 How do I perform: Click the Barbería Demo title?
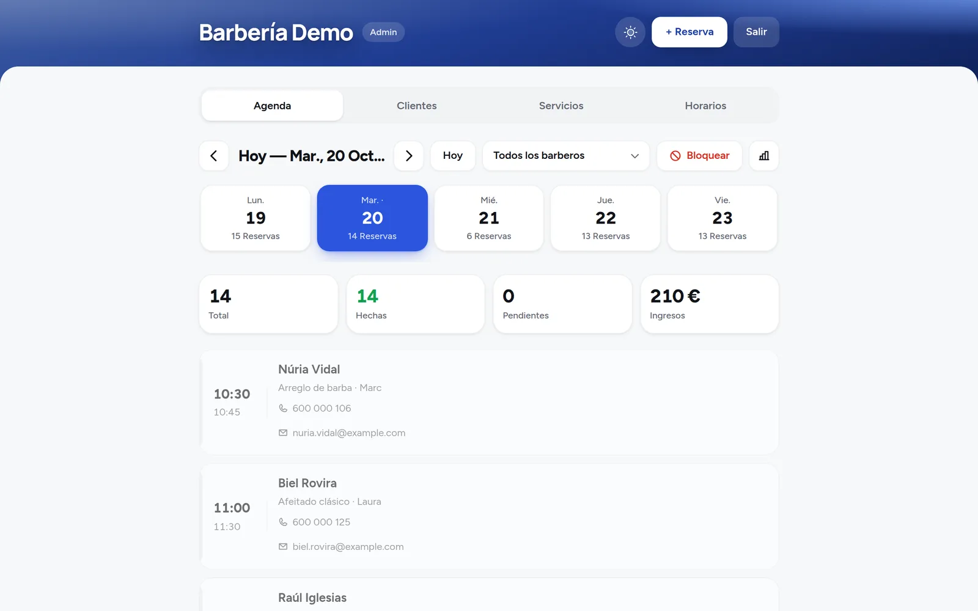(276, 32)
